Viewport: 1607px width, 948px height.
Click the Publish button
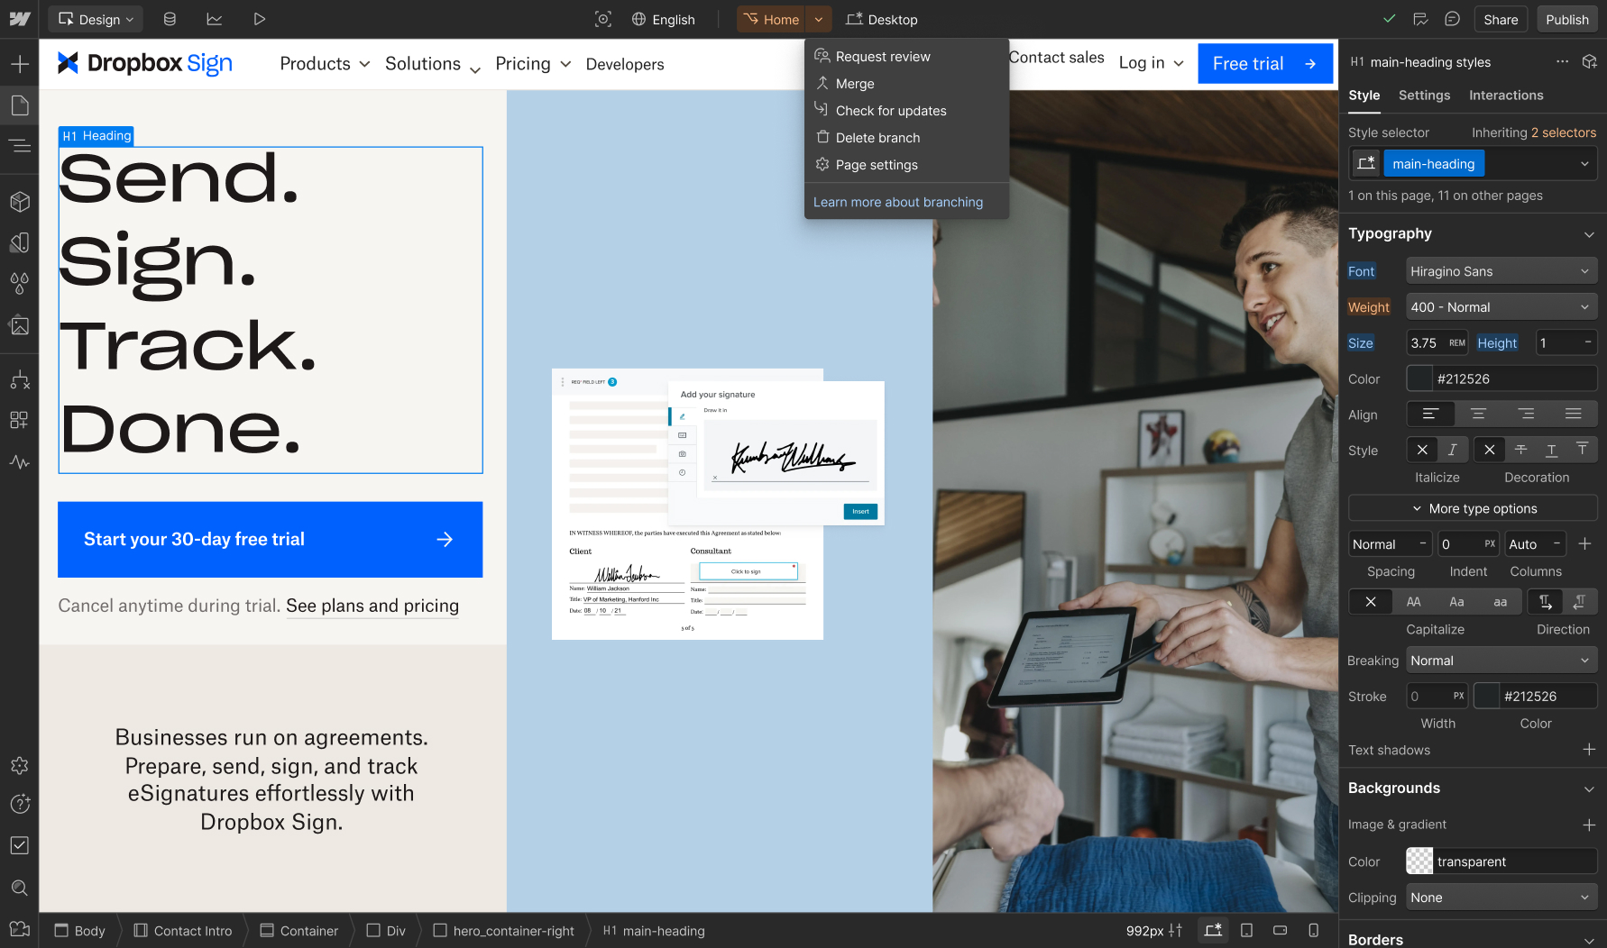pos(1566,19)
